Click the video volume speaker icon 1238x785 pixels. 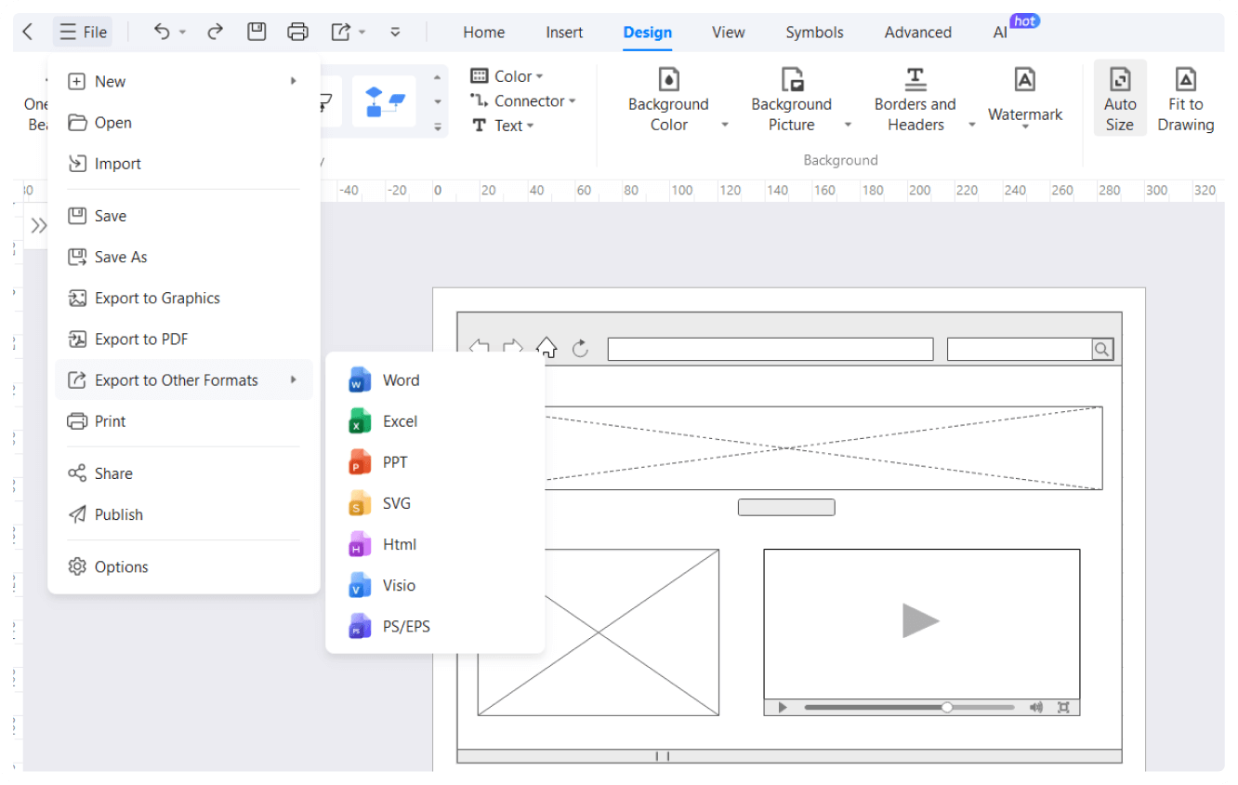tap(1036, 708)
